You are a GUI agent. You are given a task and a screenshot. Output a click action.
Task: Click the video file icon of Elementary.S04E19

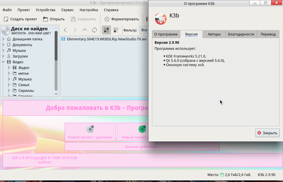point(63,39)
